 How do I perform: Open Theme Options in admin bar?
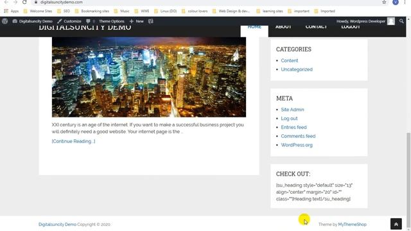tap(111, 21)
